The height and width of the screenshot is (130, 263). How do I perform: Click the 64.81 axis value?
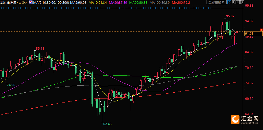[249, 115]
